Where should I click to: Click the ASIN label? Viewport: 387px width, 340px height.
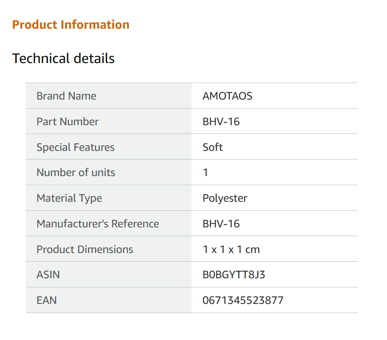coord(48,275)
